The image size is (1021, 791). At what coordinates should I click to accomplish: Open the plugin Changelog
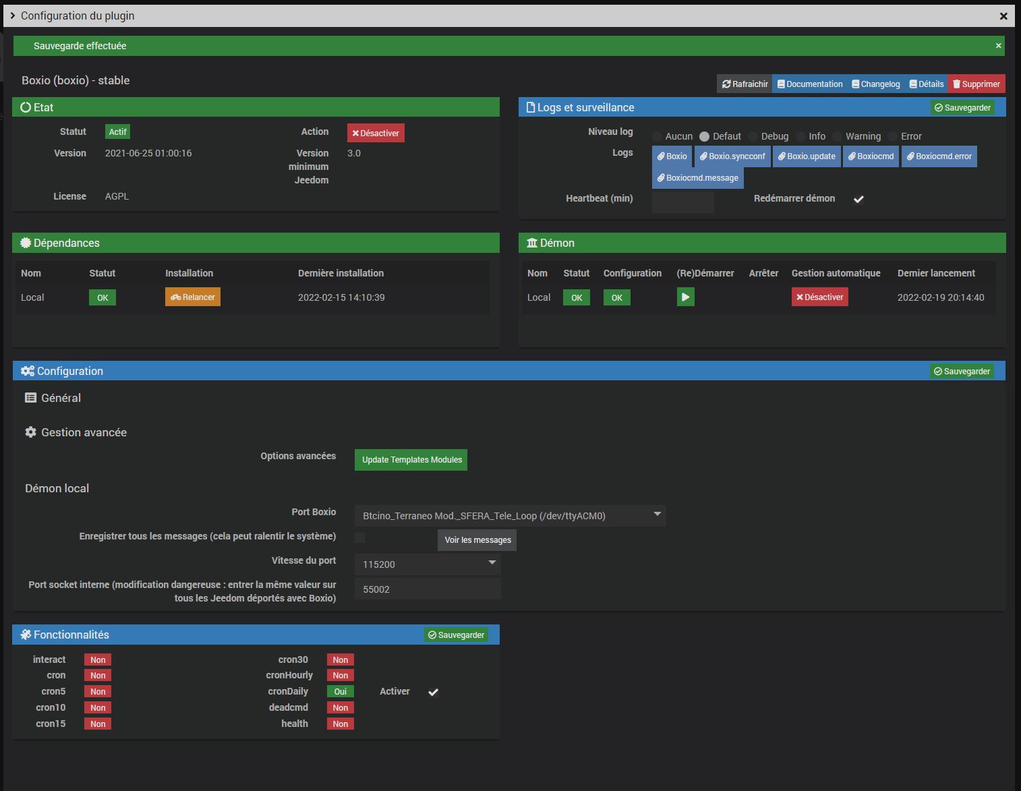(875, 84)
